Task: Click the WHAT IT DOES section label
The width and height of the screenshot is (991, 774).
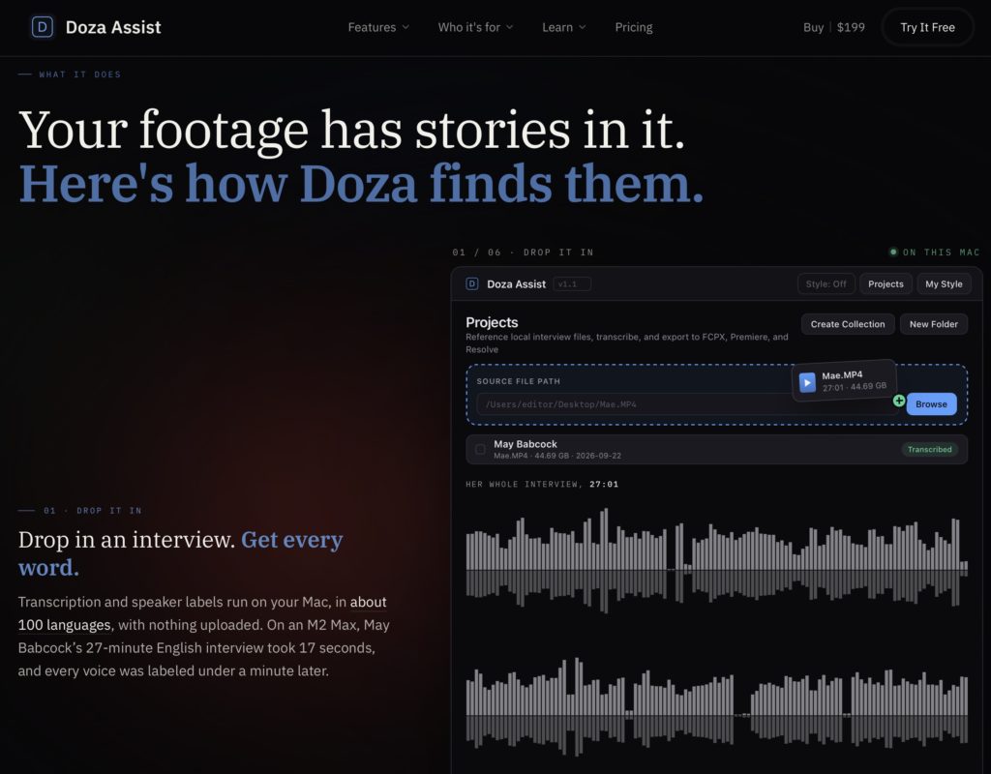Action: (x=79, y=74)
